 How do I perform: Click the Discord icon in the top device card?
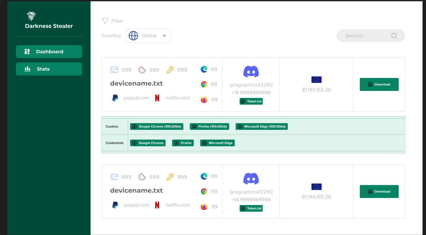click(251, 72)
